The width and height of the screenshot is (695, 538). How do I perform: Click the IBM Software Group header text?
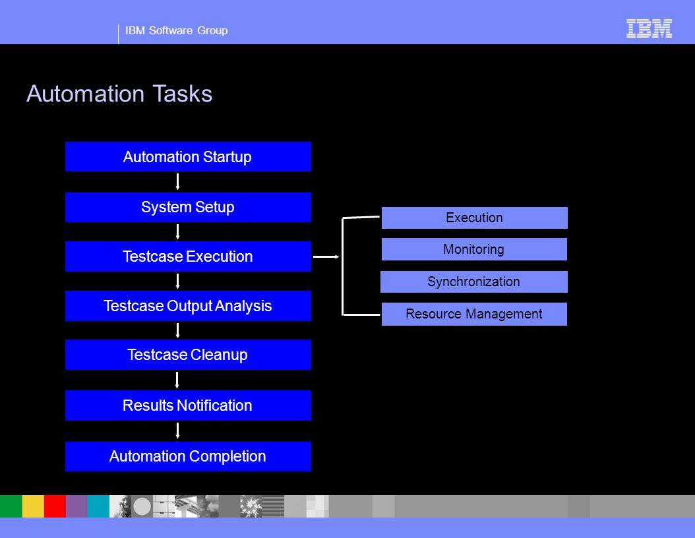[177, 30]
